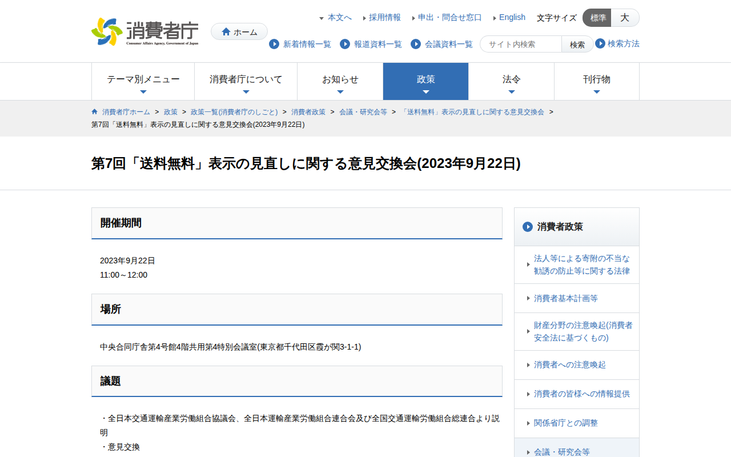731x457 pixels.
Task: Go to 政策一覧(消費者庁のしごと) breadcrumb
Action: coord(234,112)
